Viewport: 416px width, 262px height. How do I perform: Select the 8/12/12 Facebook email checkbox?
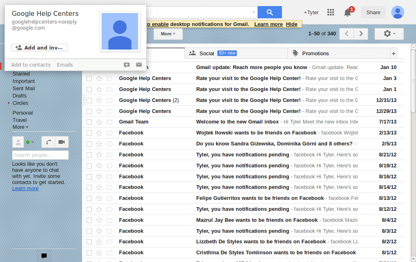89,209
